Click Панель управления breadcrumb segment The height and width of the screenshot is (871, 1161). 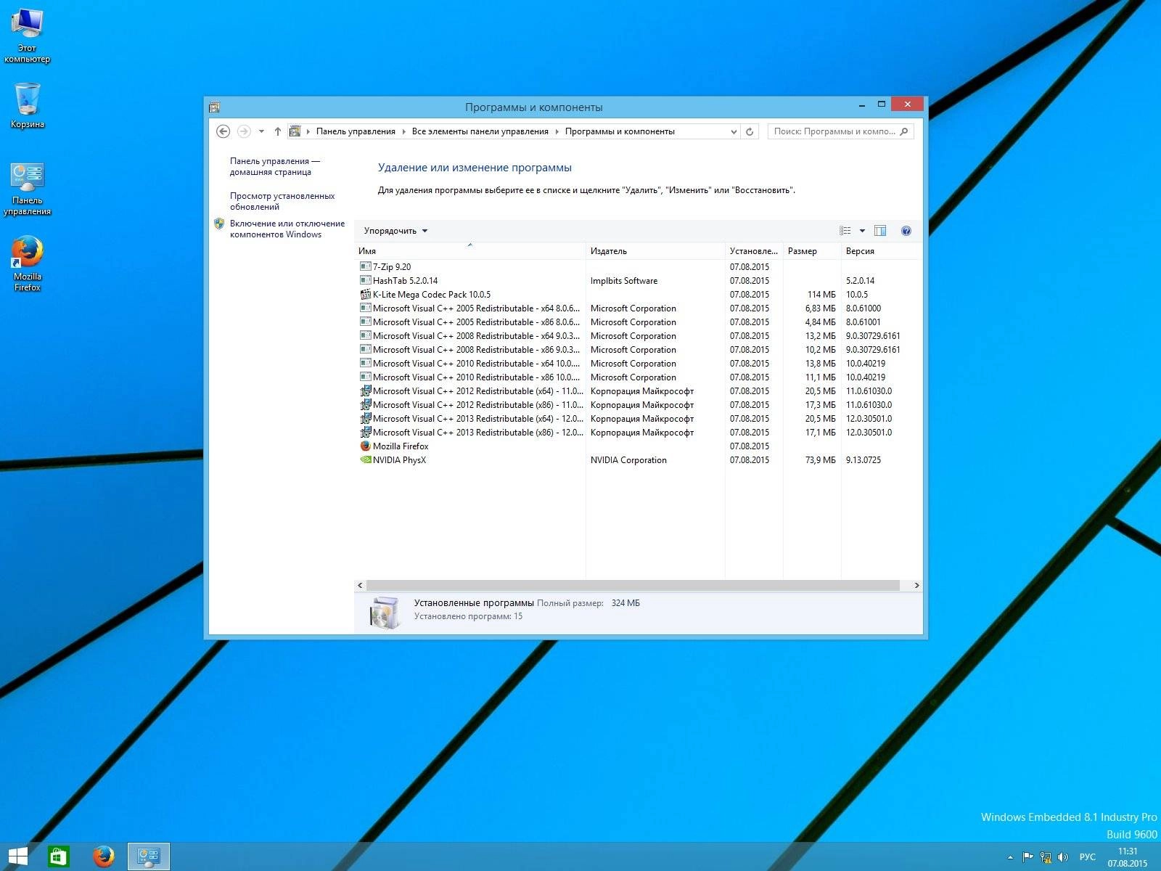tap(356, 131)
